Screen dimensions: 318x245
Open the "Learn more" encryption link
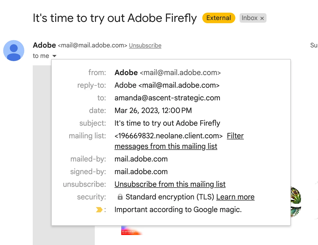point(235,197)
